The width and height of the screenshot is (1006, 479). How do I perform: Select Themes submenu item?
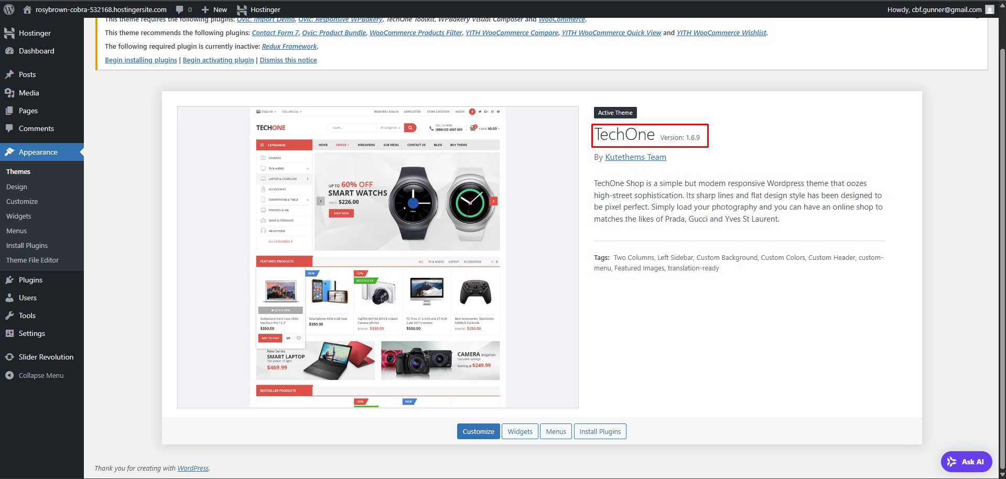18,171
